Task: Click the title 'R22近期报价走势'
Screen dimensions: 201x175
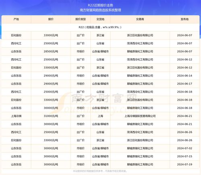Action: (100, 5)
